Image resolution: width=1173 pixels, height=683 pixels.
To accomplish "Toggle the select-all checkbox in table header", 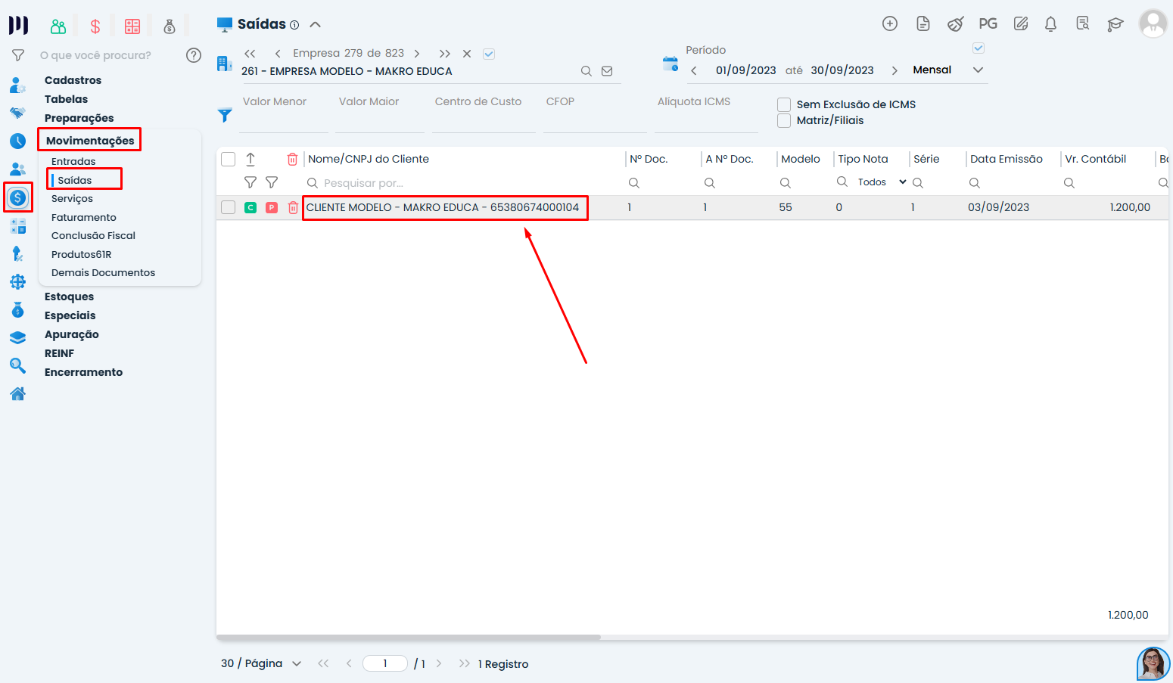I will pyautogui.click(x=228, y=159).
